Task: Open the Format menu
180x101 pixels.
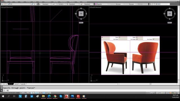Action: pyautogui.click(x=28, y=2)
